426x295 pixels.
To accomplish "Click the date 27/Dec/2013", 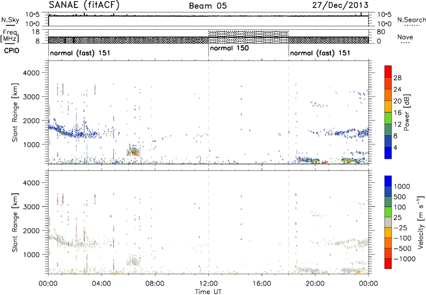I will click(x=340, y=5).
